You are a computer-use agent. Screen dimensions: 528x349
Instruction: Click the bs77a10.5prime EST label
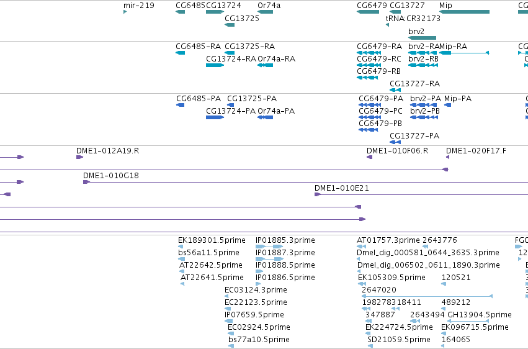[259, 340]
